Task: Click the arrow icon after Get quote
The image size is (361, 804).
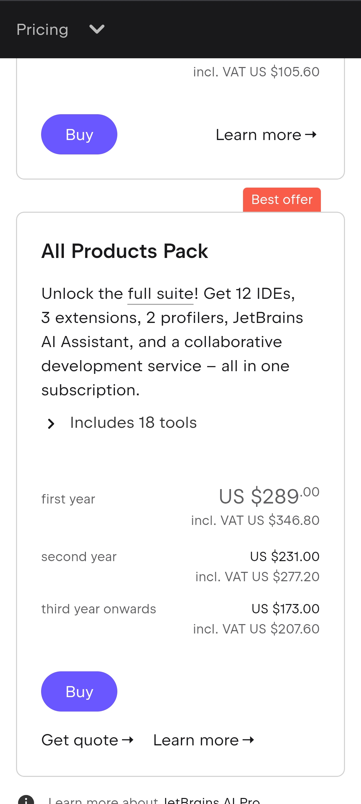Action: [x=128, y=740]
